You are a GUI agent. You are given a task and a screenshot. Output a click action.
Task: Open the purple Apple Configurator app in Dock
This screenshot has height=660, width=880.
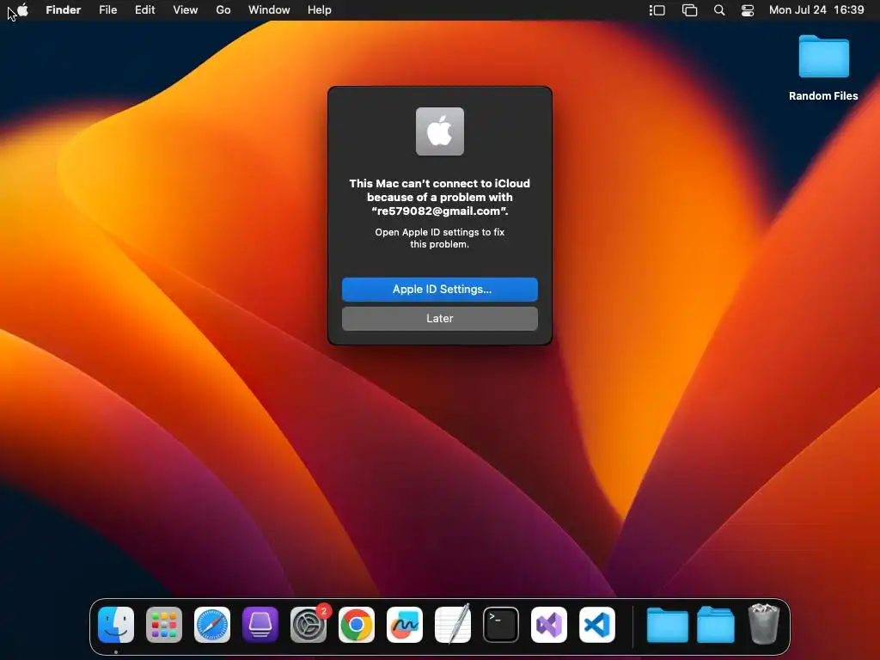pyautogui.click(x=260, y=625)
